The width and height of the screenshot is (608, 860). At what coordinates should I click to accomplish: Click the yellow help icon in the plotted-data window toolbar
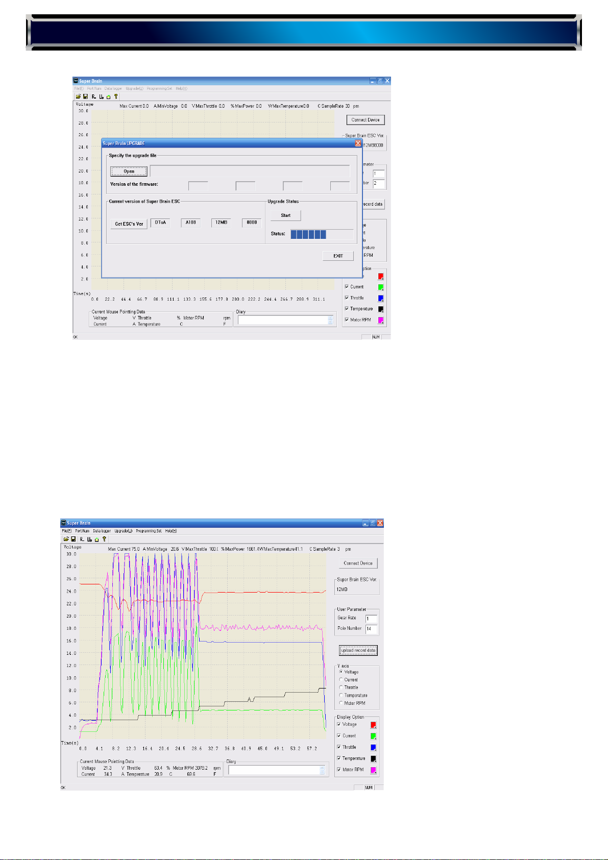[104, 538]
